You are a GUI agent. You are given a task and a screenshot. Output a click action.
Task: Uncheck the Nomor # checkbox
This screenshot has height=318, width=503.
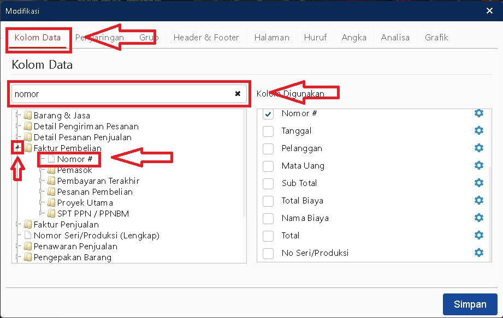pyautogui.click(x=268, y=114)
